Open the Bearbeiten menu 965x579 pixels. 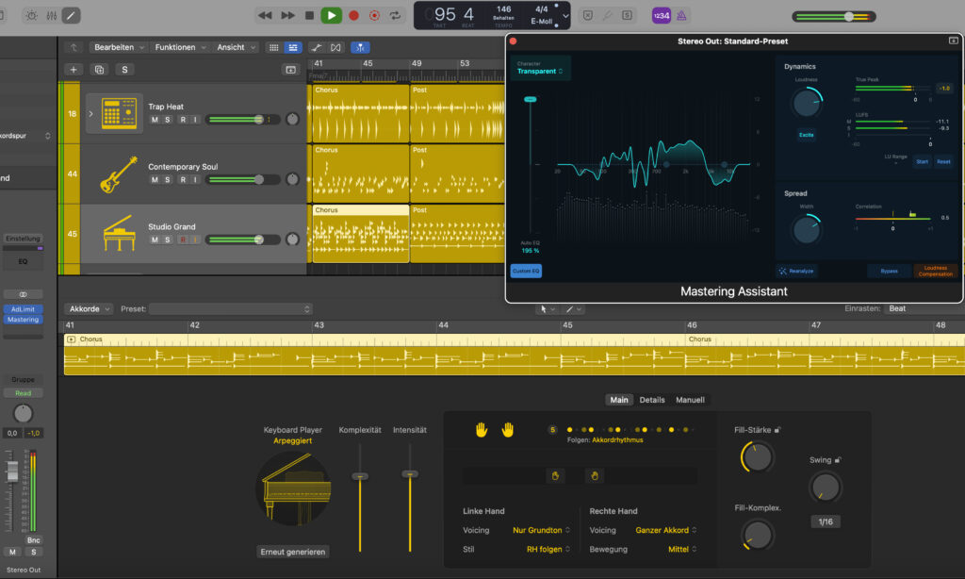tap(119, 47)
